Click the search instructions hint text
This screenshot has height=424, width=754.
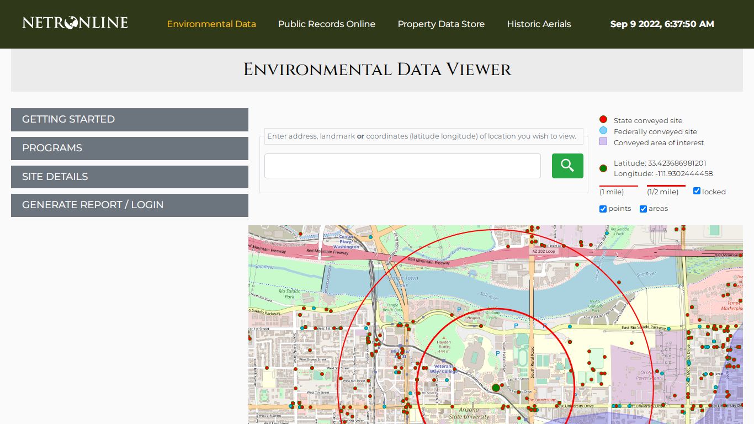pyautogui.click(x=422, y=136)
